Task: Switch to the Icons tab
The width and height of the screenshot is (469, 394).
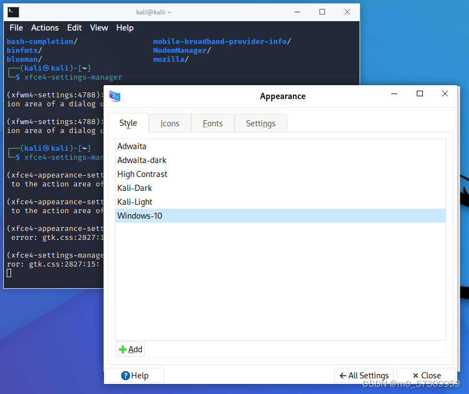Action: point(169,124)
